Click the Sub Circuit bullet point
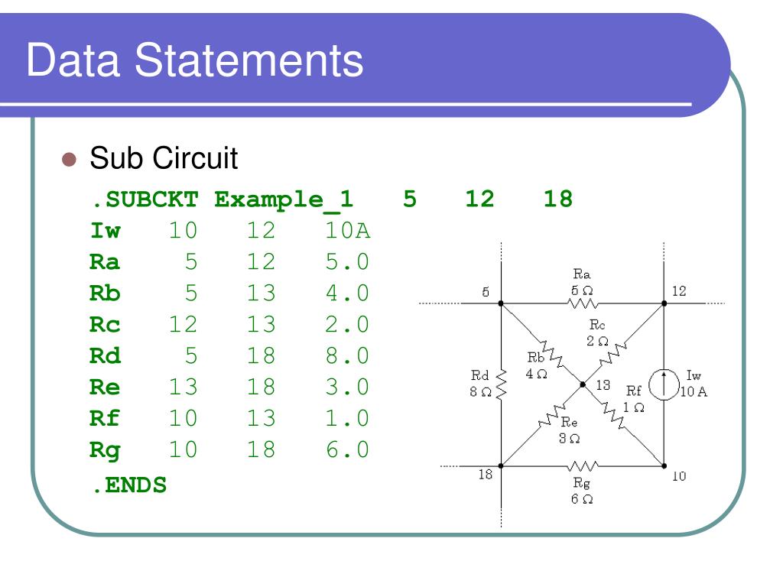Screen dimensions: 783x587 click(69, 160)
